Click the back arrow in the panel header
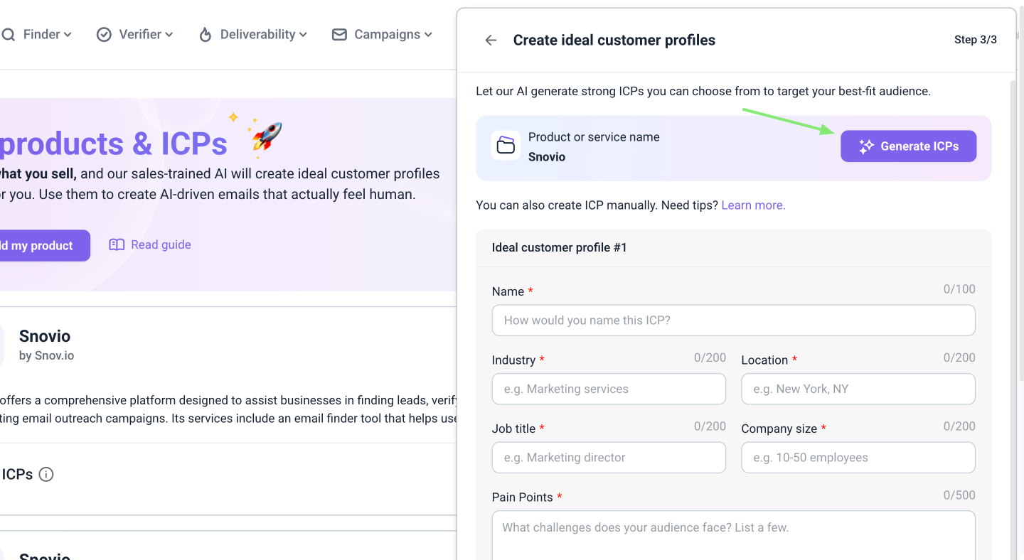The width and height of the screenshot is (1024, 560). pyautogui.click(x=491, y=41)
